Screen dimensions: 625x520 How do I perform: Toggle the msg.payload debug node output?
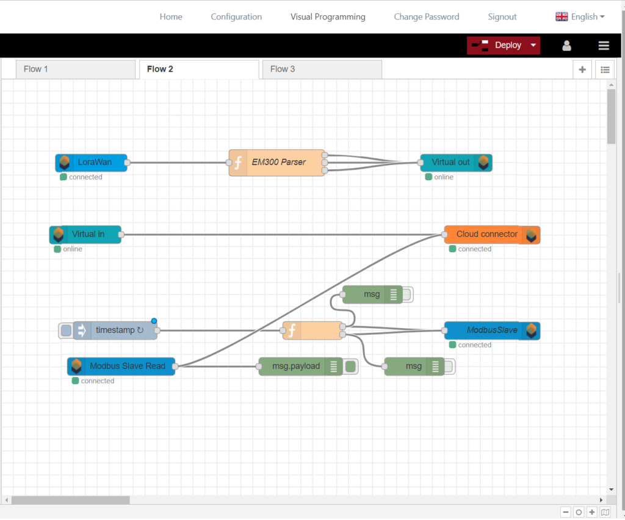[350, 367]
